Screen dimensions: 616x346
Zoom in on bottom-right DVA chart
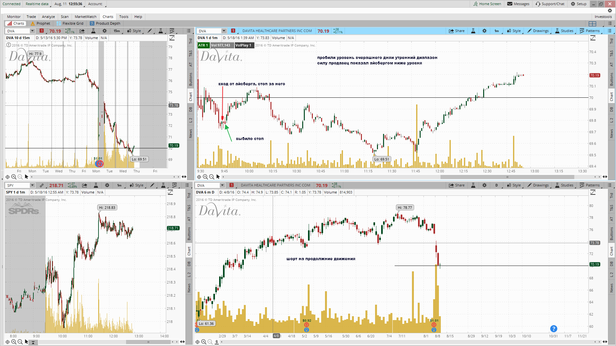(204, 342)
